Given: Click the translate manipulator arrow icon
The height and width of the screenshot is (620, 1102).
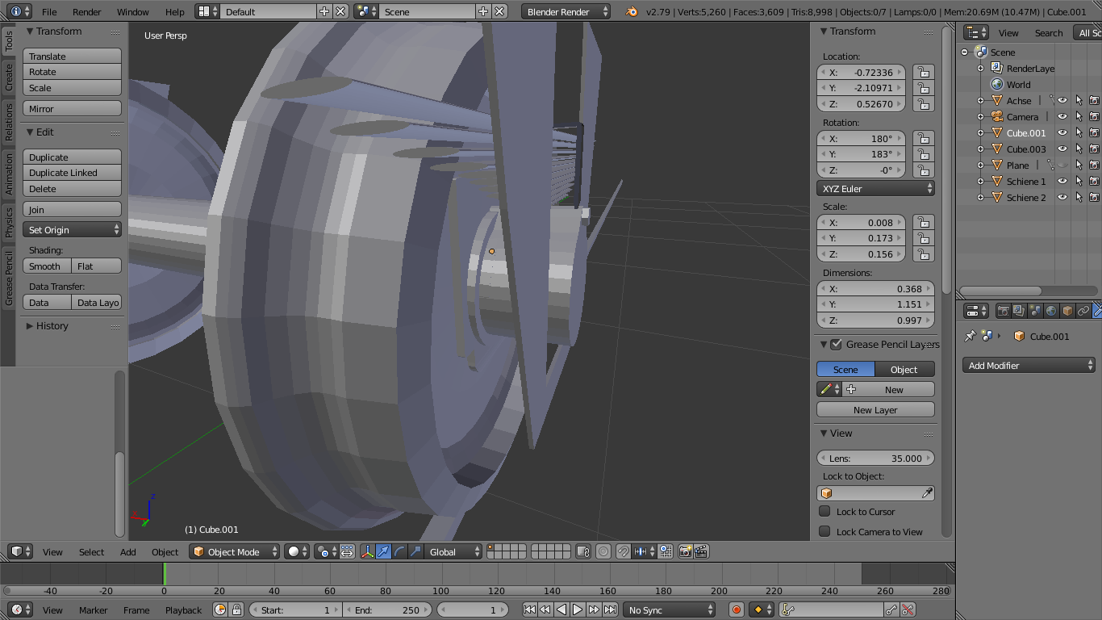Looking at the screenshot, I should (384, 551).
